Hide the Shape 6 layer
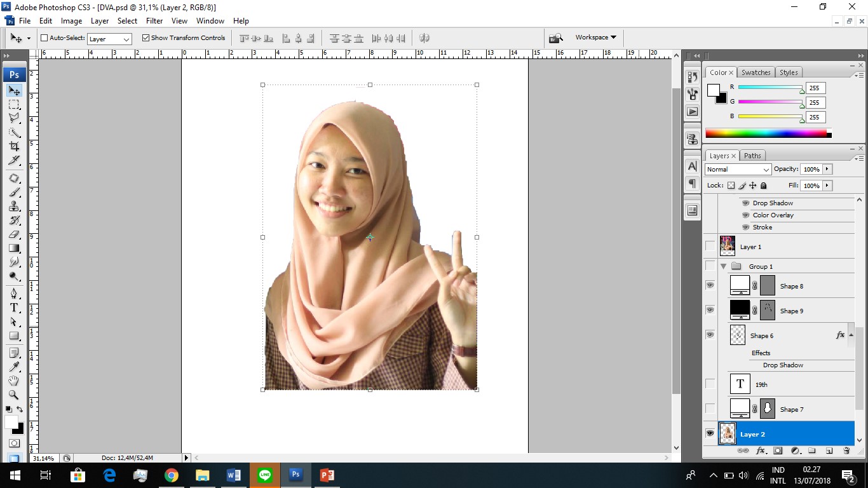 (x=710, y=335)
